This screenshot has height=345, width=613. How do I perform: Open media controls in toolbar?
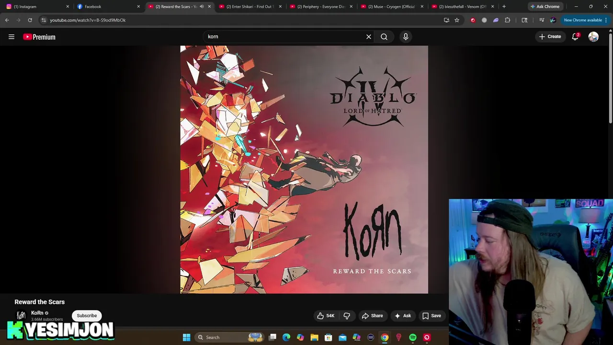click(542, 20)
